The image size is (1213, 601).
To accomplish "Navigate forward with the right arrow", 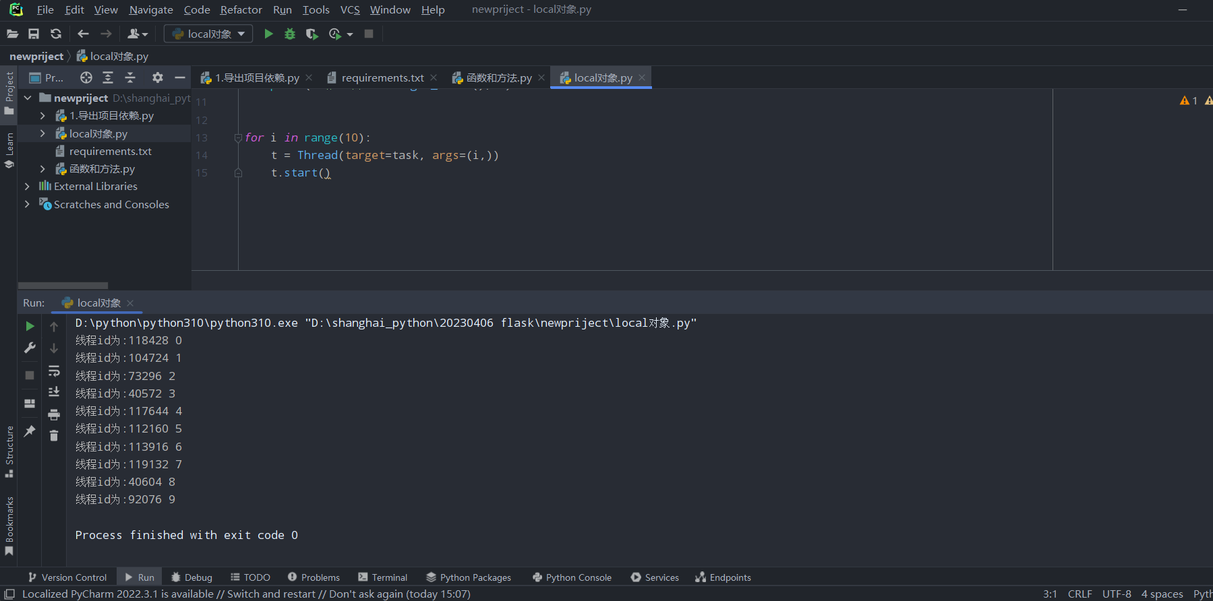I will [x=106, y=34].
